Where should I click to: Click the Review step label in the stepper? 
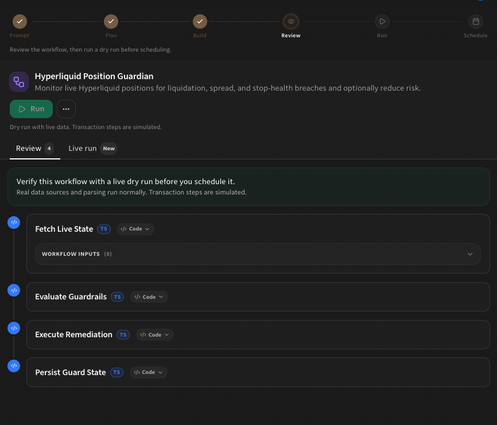tap(290, 36)
